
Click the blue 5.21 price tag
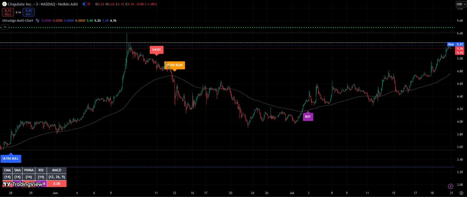point(460,44)
